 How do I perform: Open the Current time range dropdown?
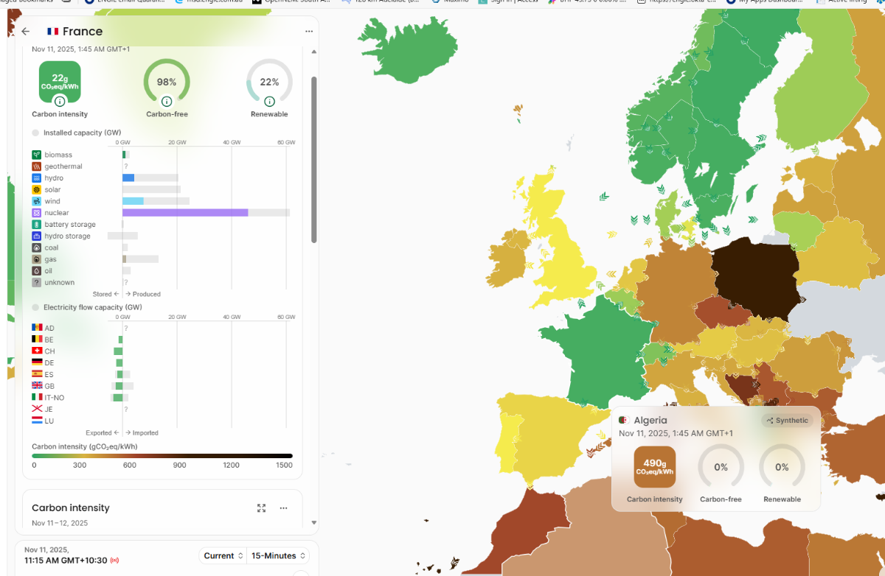pyautogui.click(x=223, y=556)
